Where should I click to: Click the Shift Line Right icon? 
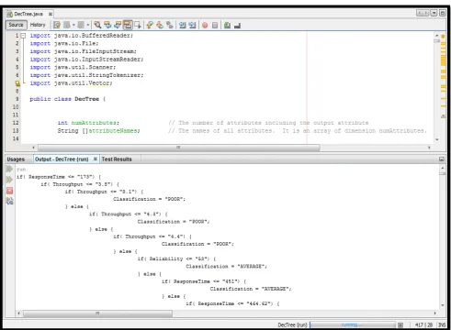pyautogui.click(x=192, y=25)
